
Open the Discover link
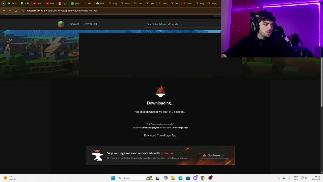[73, 24]
